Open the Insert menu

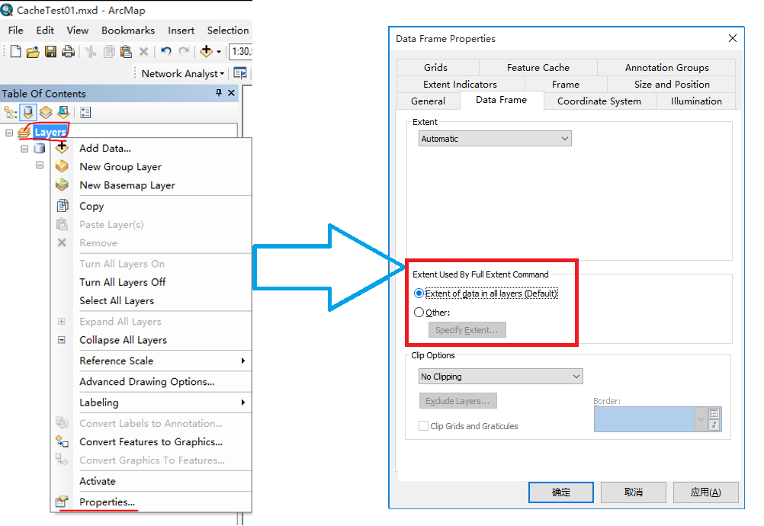click(181, 30)
